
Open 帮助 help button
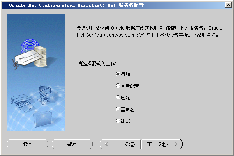[72, 144]
